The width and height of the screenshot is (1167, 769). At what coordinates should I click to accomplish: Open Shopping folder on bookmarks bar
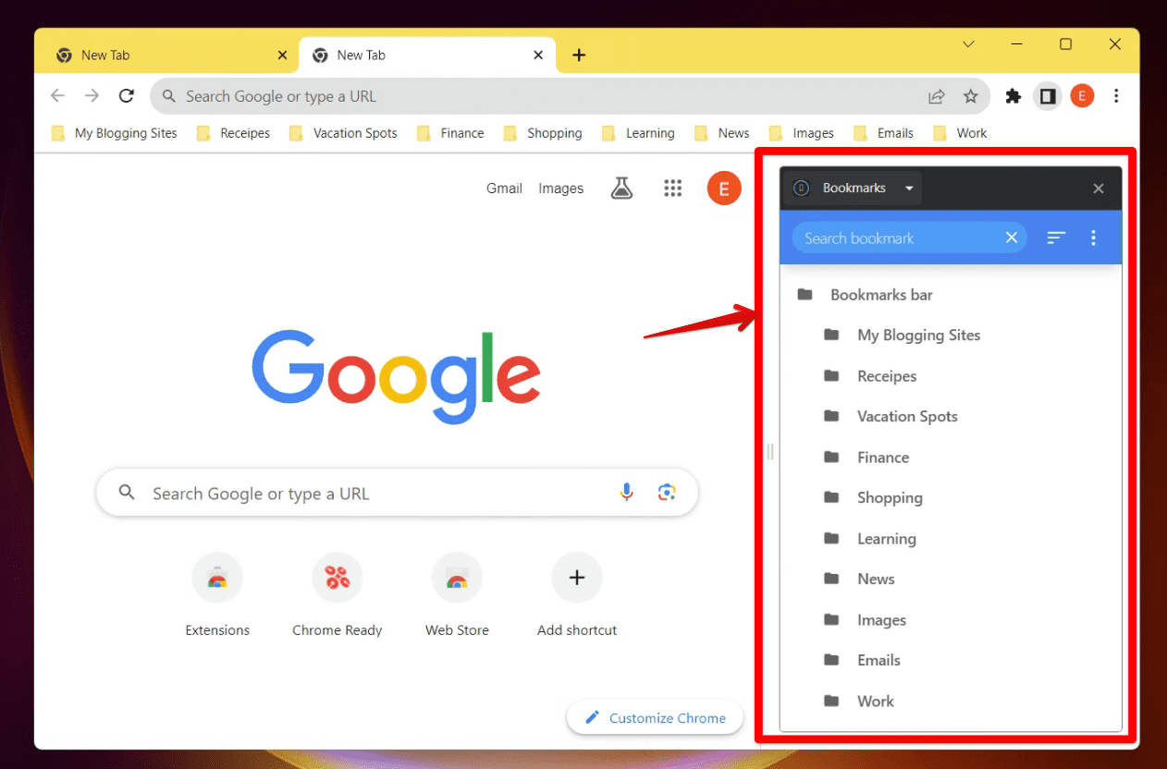click(543, 133)
